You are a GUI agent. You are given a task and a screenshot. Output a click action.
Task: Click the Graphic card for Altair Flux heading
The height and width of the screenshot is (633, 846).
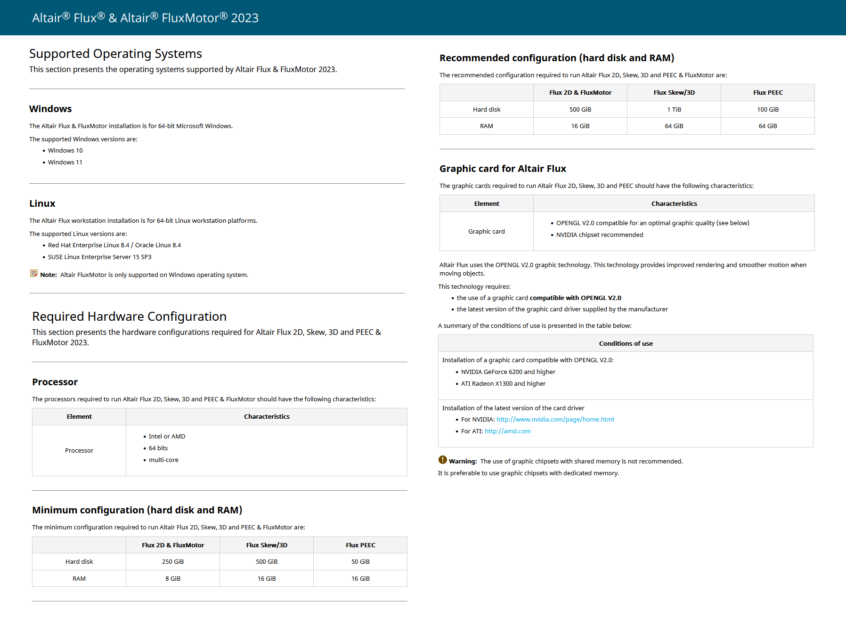[x=503, y=169]
